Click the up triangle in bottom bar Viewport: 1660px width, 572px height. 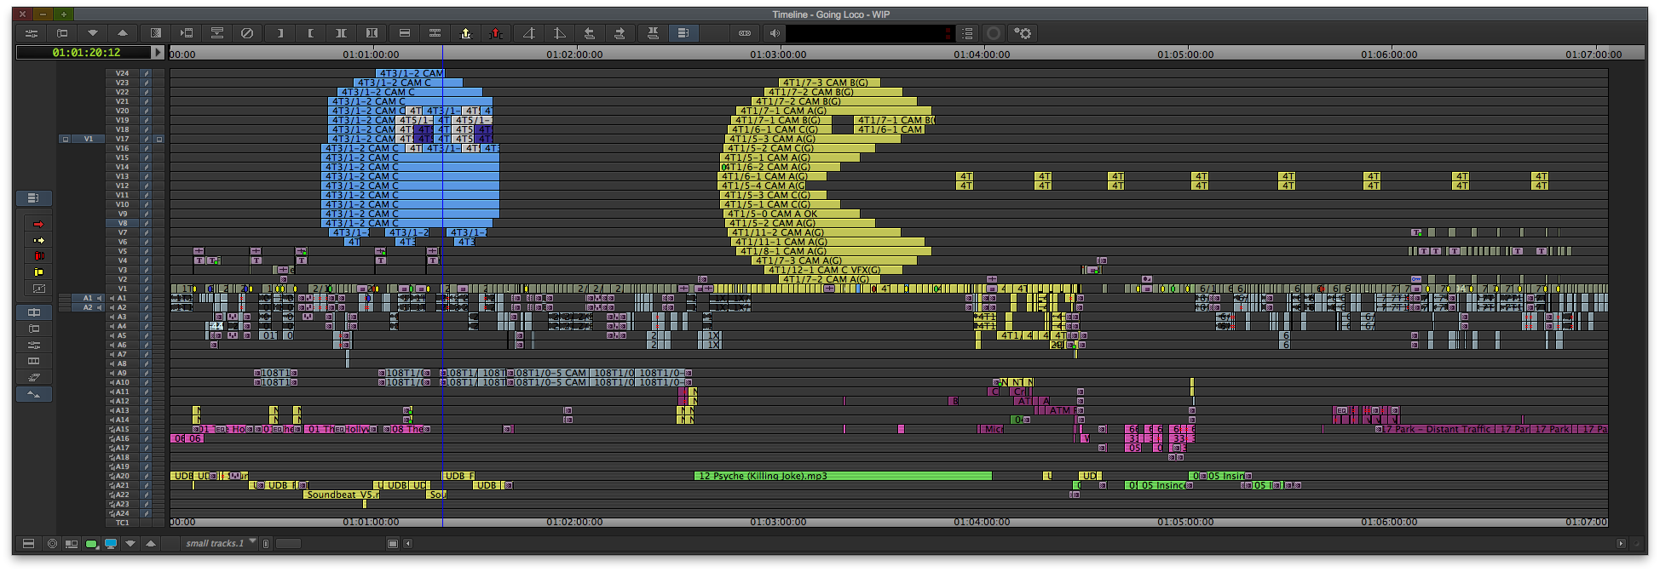(151, 543)
